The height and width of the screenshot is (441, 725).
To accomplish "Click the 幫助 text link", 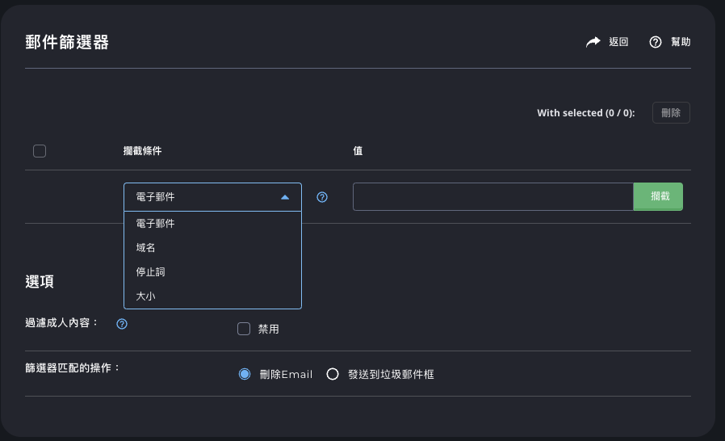I will (x=681, y=42).
